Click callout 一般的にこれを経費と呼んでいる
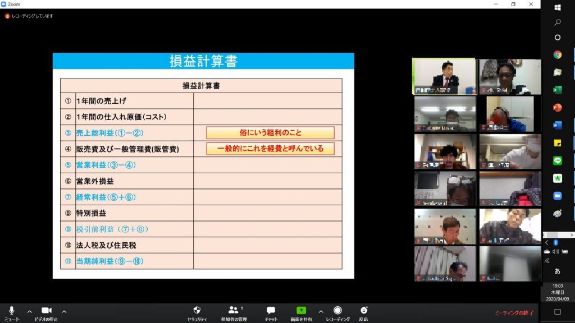 pyautogui.click(x=270, y=149)
